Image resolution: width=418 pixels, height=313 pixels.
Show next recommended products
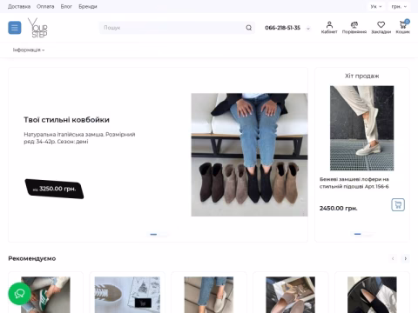click(x=406, y=258)
